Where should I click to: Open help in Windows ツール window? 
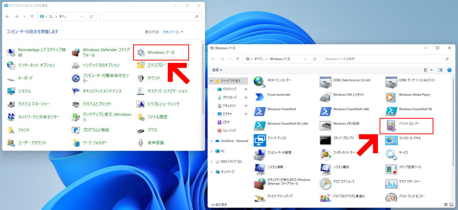449,70
